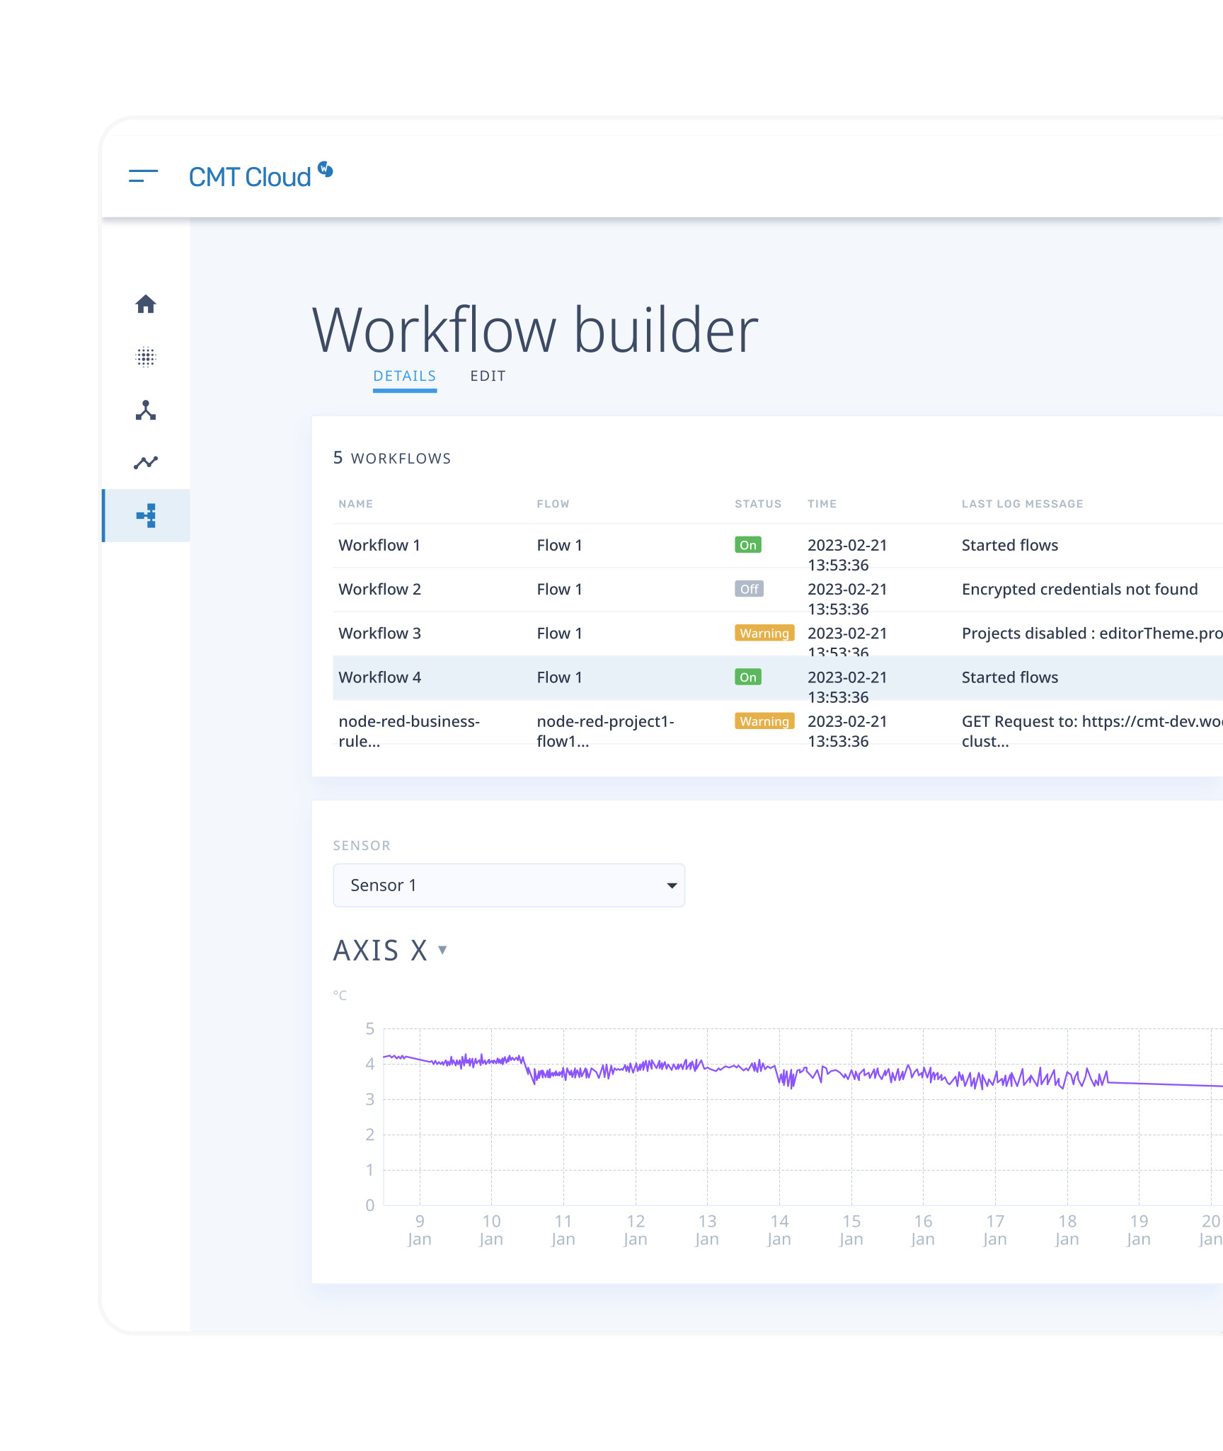This screenshot has width=1223, height=1451.
Task: Click the Workflow 2 timestamp
Action: pos(847,599)
